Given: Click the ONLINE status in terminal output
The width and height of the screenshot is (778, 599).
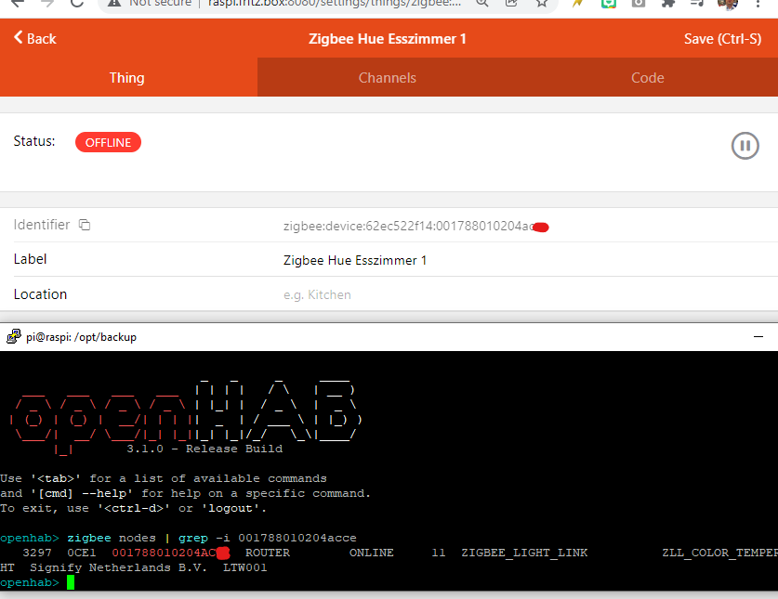Looking at the screenshot, I should [371, 553].
